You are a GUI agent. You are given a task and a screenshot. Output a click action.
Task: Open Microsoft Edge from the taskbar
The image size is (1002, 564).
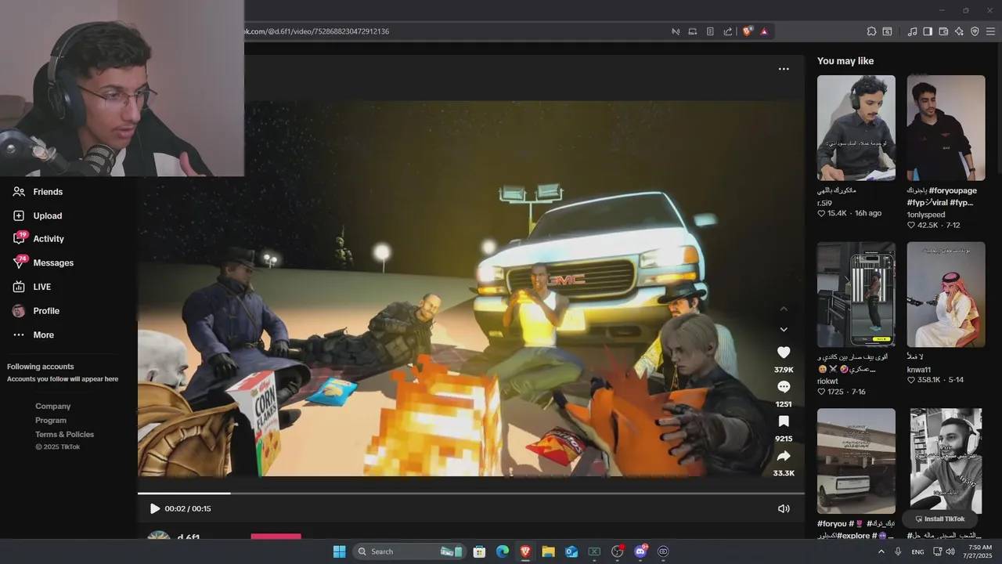502,551
